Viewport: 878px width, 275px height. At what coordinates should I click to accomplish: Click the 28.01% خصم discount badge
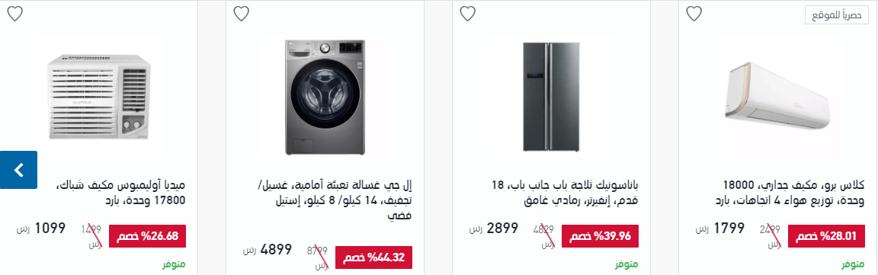pos(826,236)
